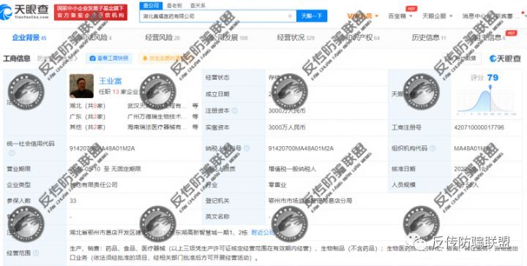Select 零售业 industry value
527x266 pixels.
[x=277, y=185]
